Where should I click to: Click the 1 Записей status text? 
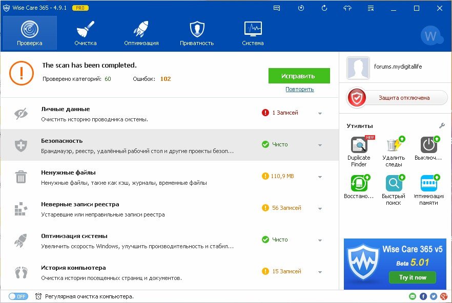[x=285, y=113]
